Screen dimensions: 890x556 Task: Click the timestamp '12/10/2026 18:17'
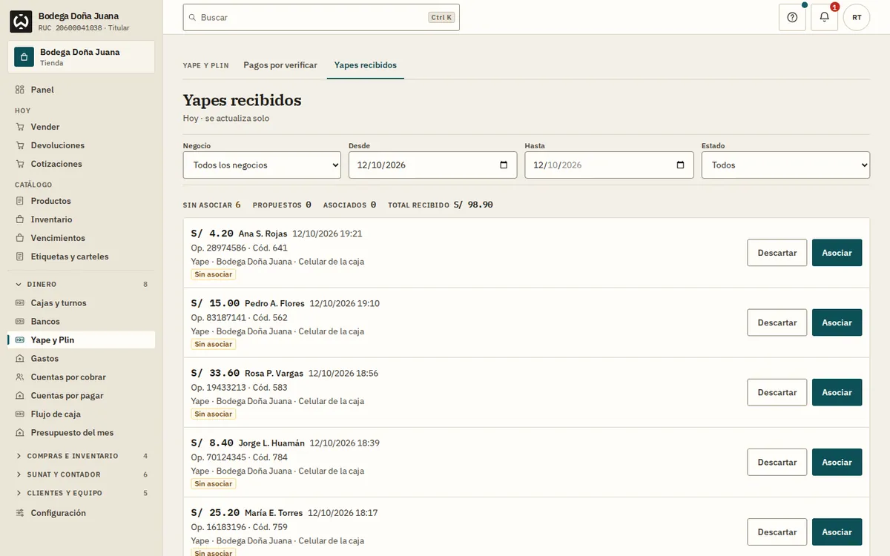click(x=343, y=513)
